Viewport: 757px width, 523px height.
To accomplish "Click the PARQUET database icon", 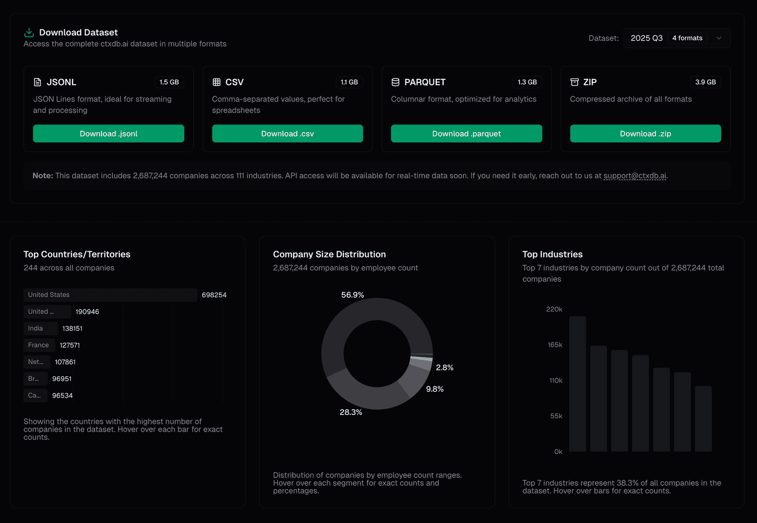I will coord(395,82).
